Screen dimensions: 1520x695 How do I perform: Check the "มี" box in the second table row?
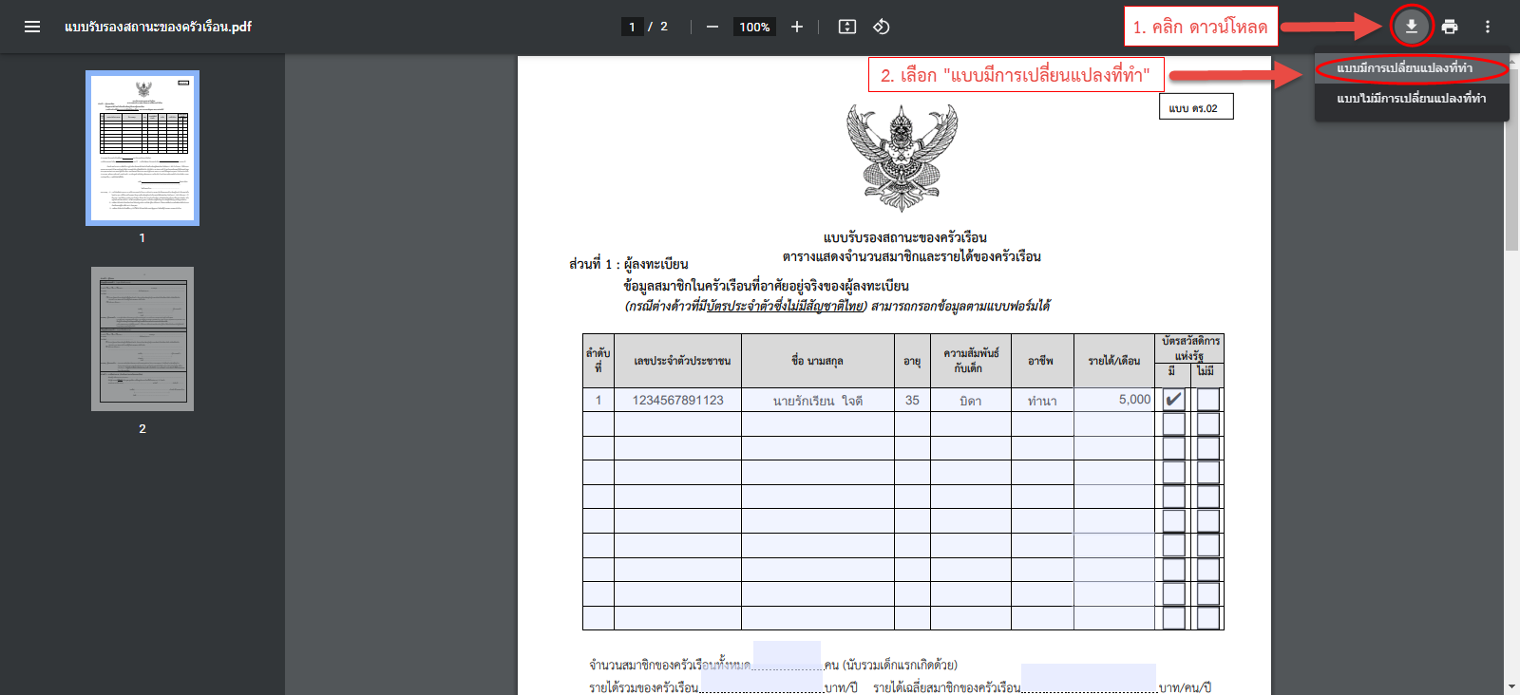point(1174,423)
